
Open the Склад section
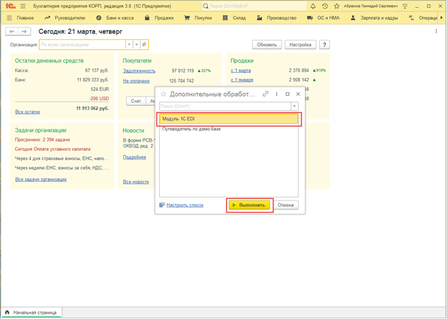point(239,18)
